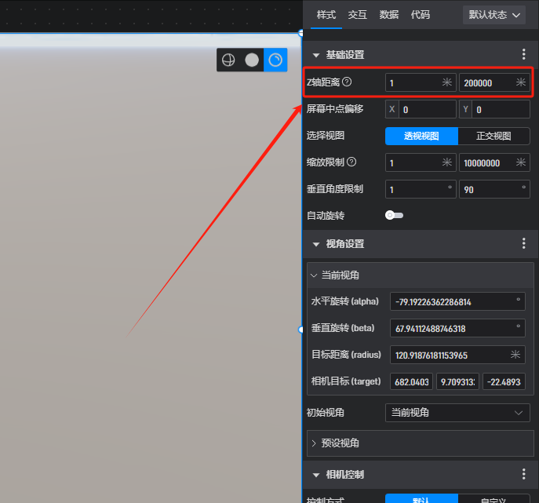Collapse the 当前视角 group
The width and height of the screenshot is (539, 503).
tap(314, 275)
